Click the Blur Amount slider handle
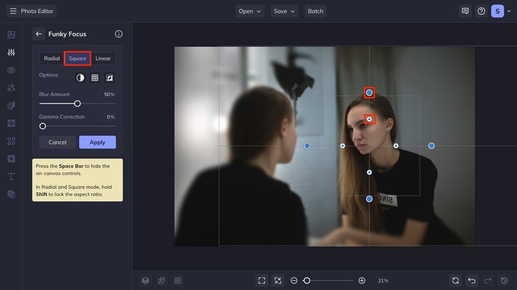The image size is (517, 290). click(x=77, y=104)
